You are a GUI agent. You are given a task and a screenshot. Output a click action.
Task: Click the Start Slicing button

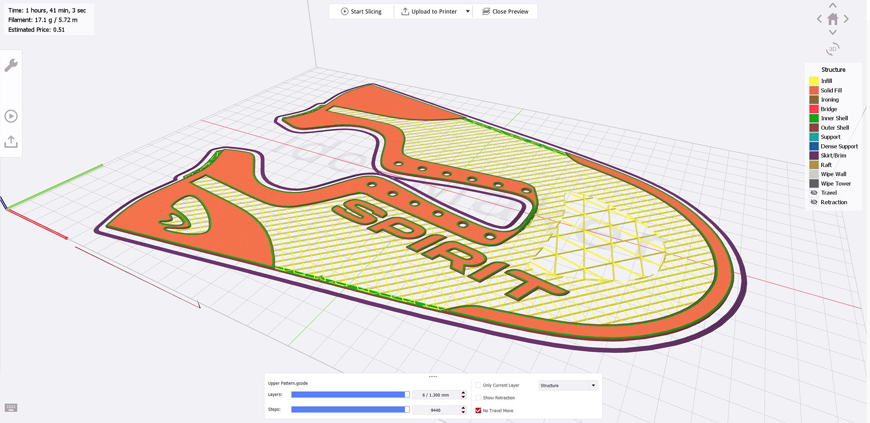coord(361,11)
